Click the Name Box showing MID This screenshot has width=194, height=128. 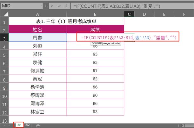click(x=19, y=6)
